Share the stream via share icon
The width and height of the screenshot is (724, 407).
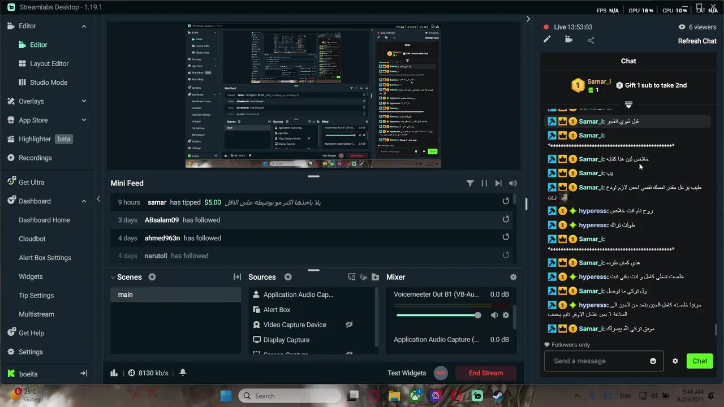click(591, 40)
